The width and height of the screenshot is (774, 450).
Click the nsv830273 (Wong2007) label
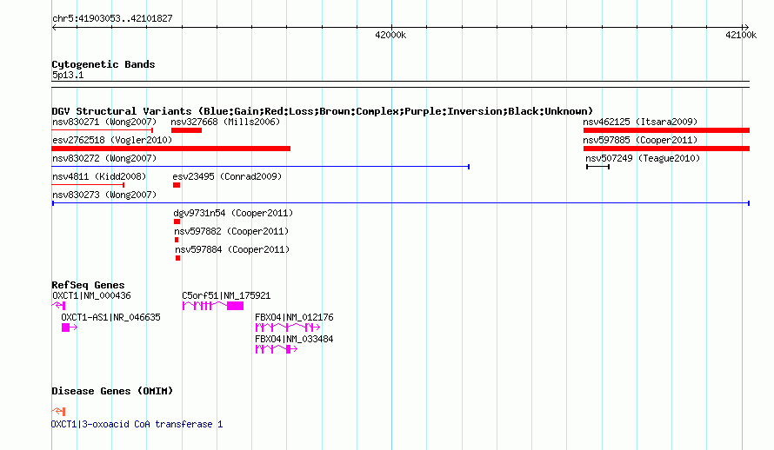pyautogui.click(x=104, y=195)
